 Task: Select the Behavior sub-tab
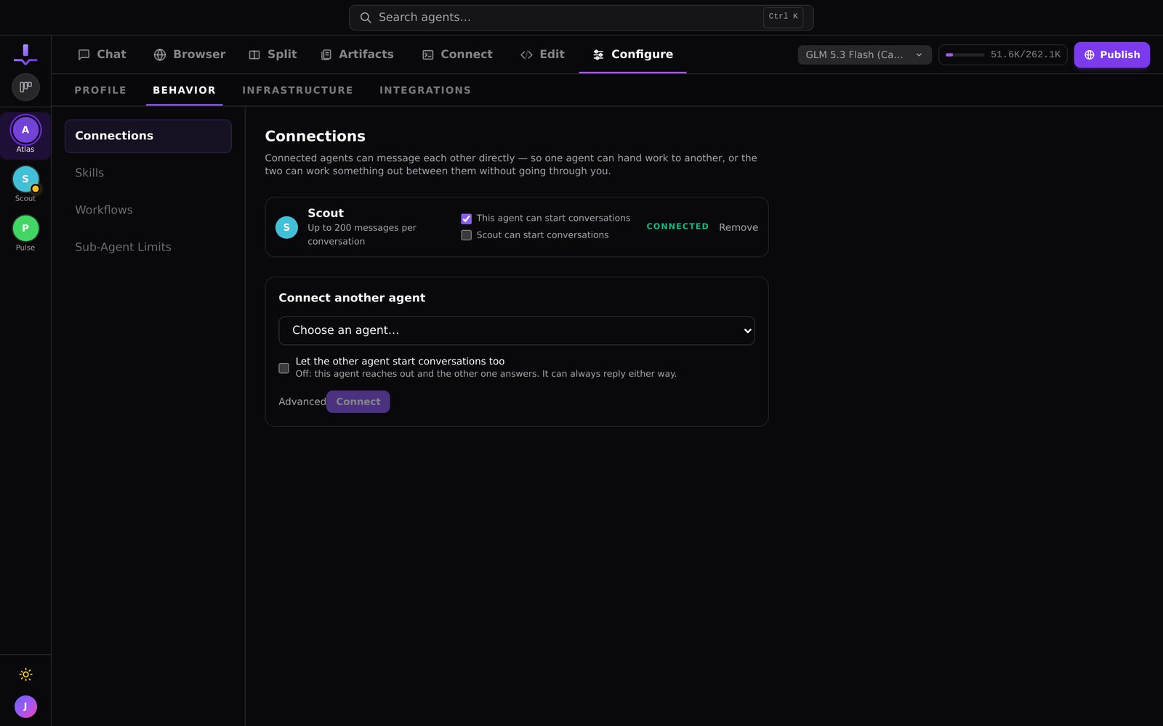click(x=184, y=90)
